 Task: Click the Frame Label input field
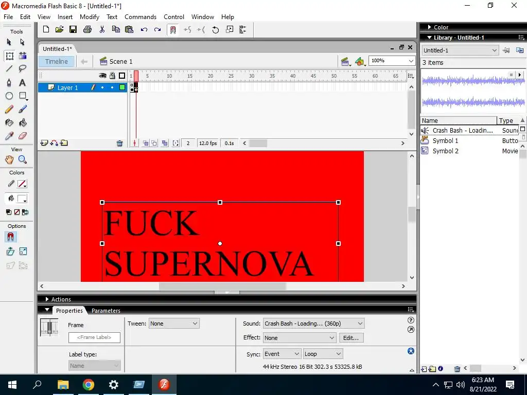click(95, 337)
